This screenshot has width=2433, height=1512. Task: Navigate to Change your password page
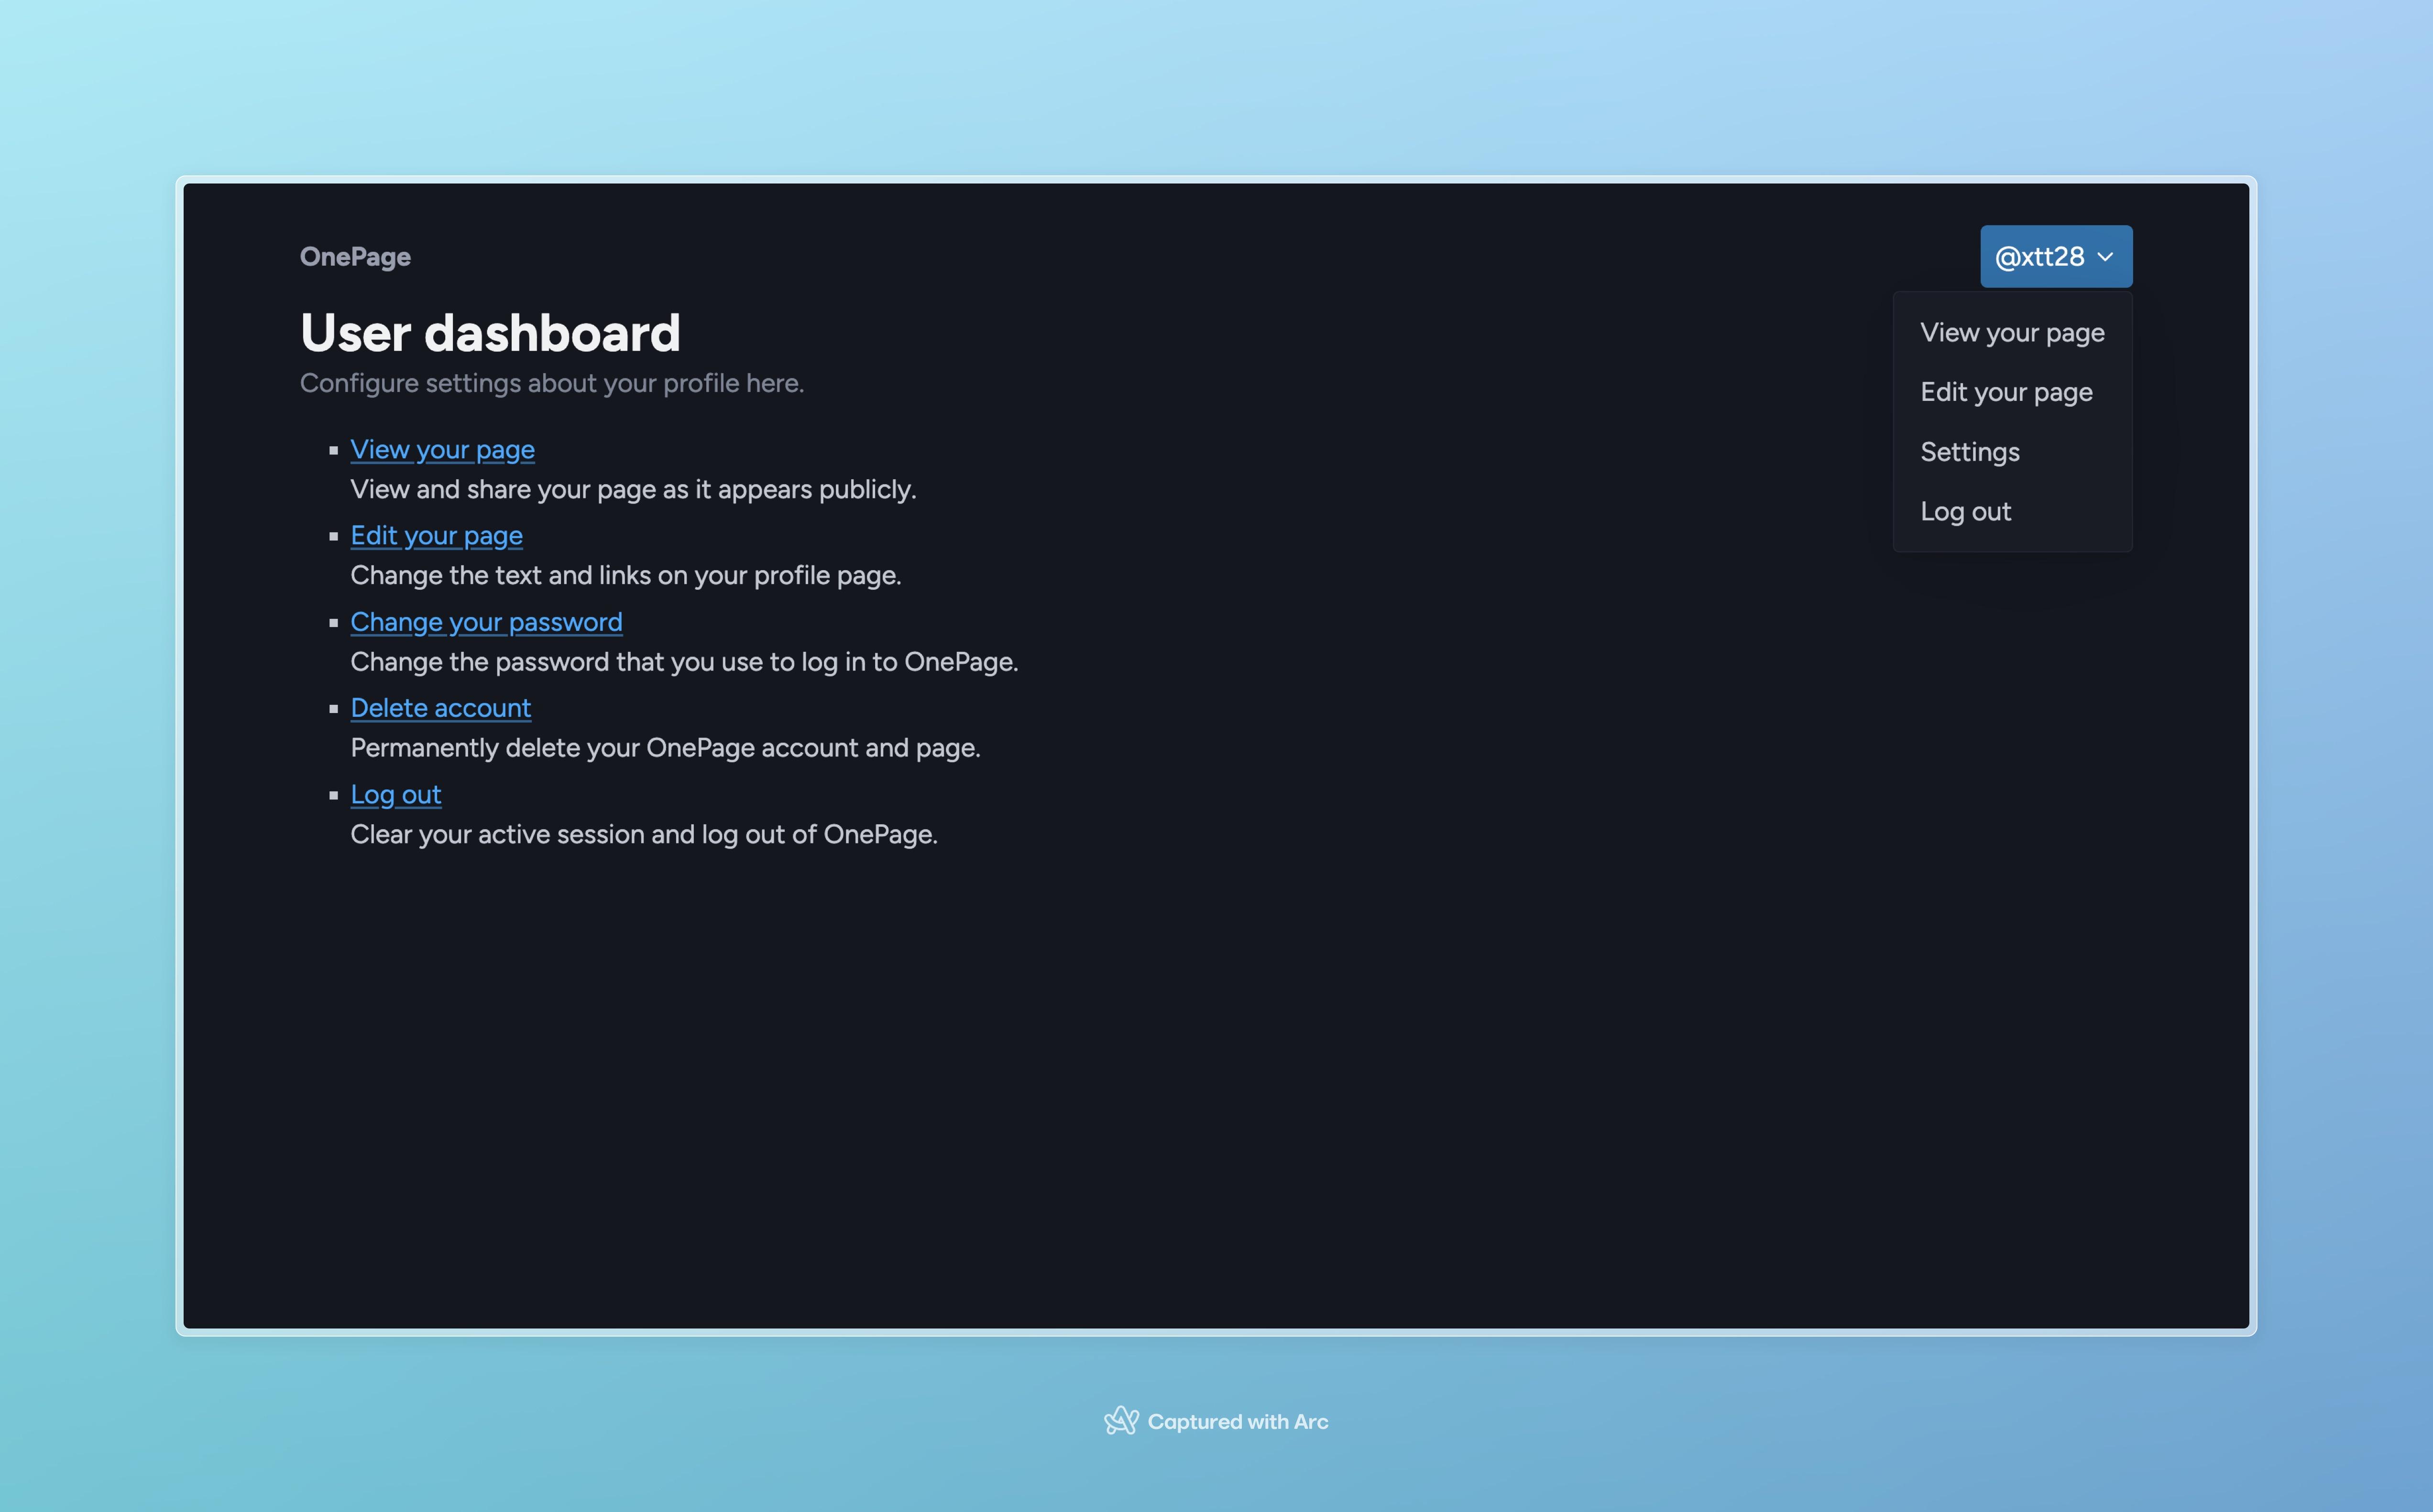486,622
